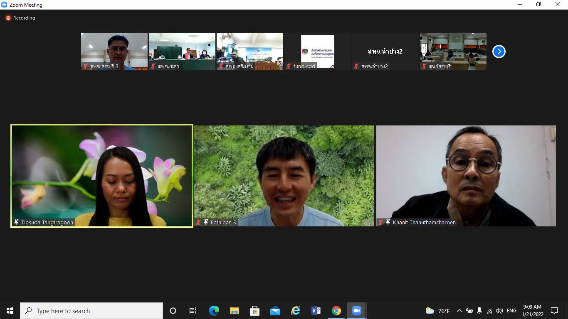Expand the hidden system tray icons
Screen dimensions: 568x319
[459, 311]
